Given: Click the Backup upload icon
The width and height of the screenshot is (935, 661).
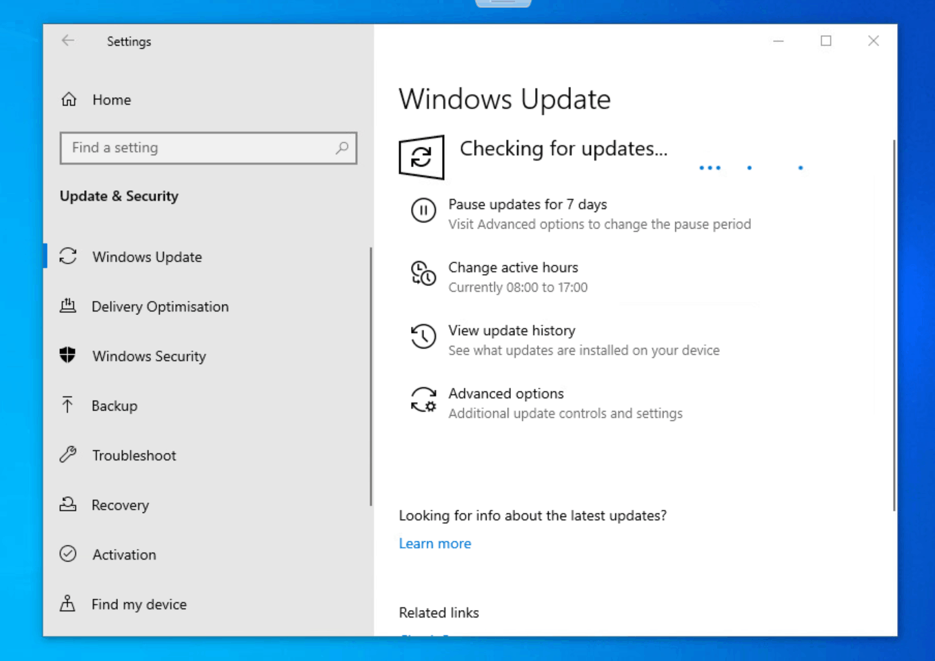Looking at the screenshot, I should click(67, 405).
